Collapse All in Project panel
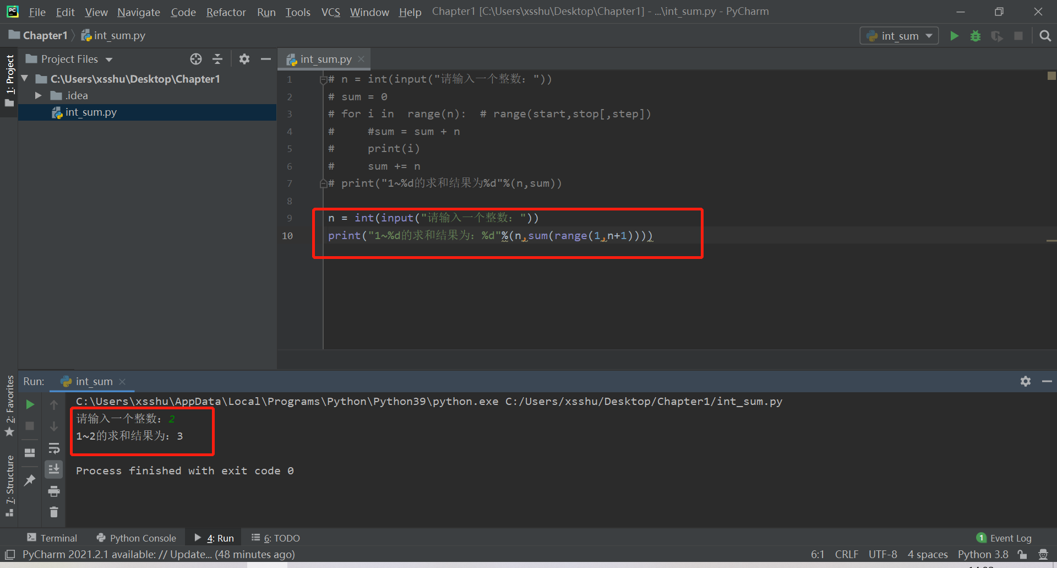1057x568 pixels. [217, 59]
